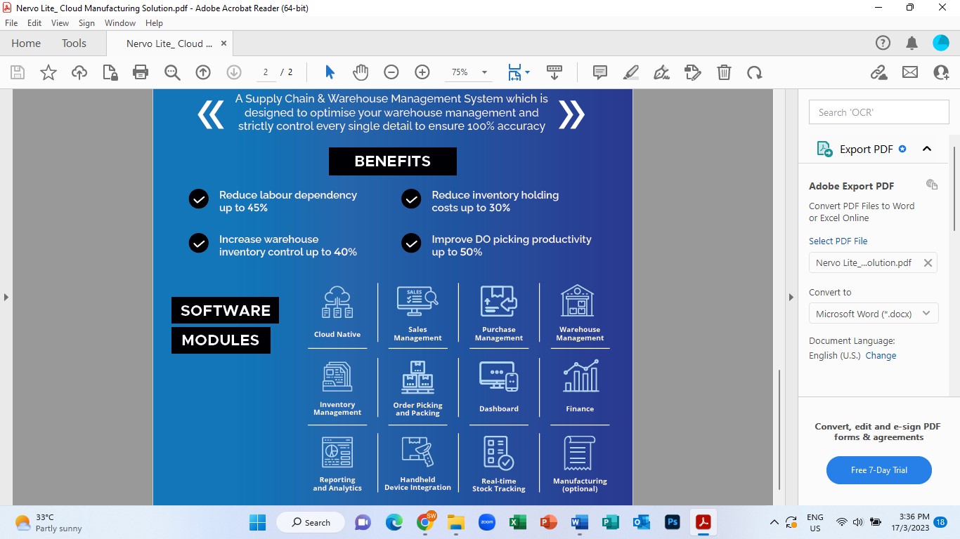Open the Convert to format dropdown
This screenshot has width=960, height=539.
pos(874,314)
